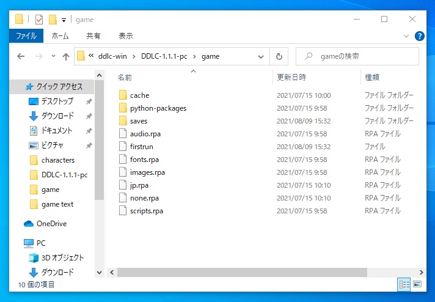
Task: Select game text folder in navigation pane
Action: 57,204
